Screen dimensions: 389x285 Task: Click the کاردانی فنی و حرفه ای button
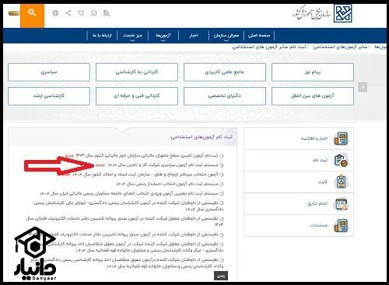(x=137, y=96)
